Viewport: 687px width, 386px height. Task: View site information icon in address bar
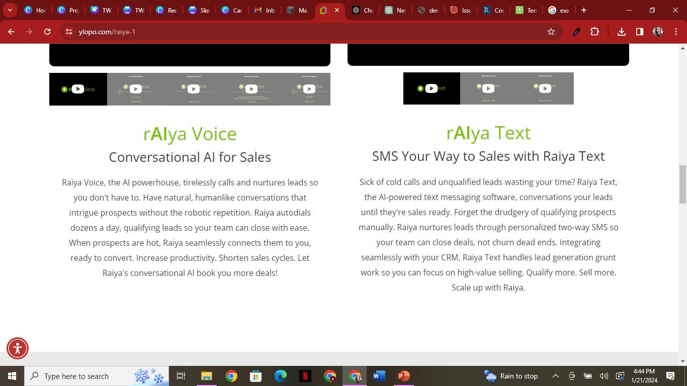[69, 32]
